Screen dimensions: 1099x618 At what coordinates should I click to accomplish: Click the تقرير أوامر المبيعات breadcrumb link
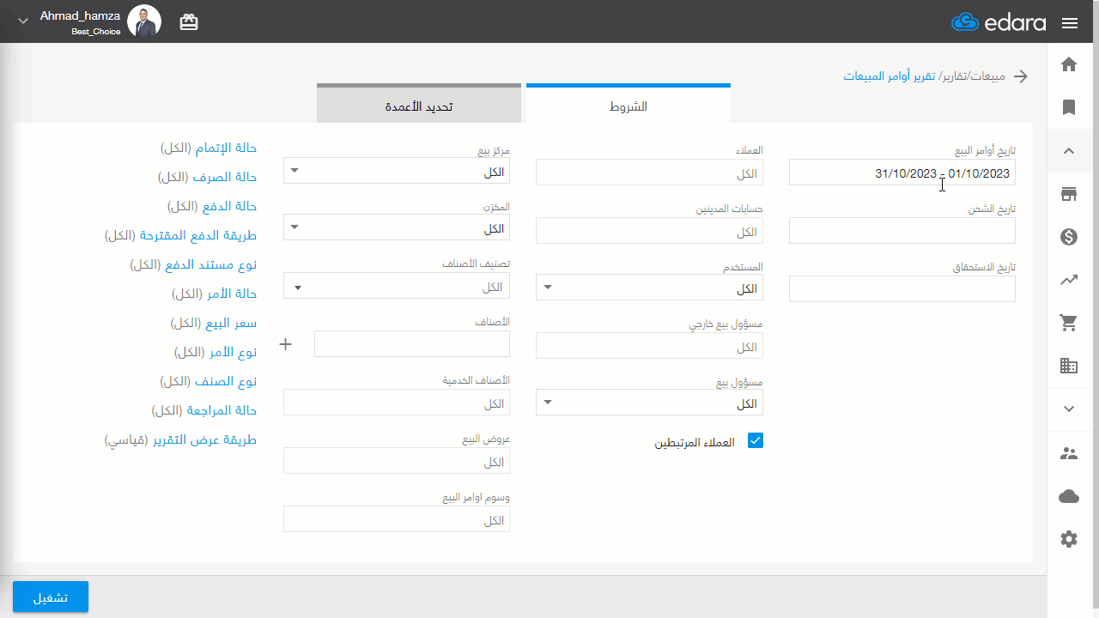[889, 76]
